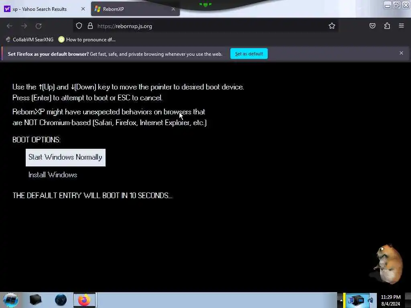Image resolution: width=411 pixels, height=308 pixels.
Task: Click the Set as default button
Action: (249, 54)
